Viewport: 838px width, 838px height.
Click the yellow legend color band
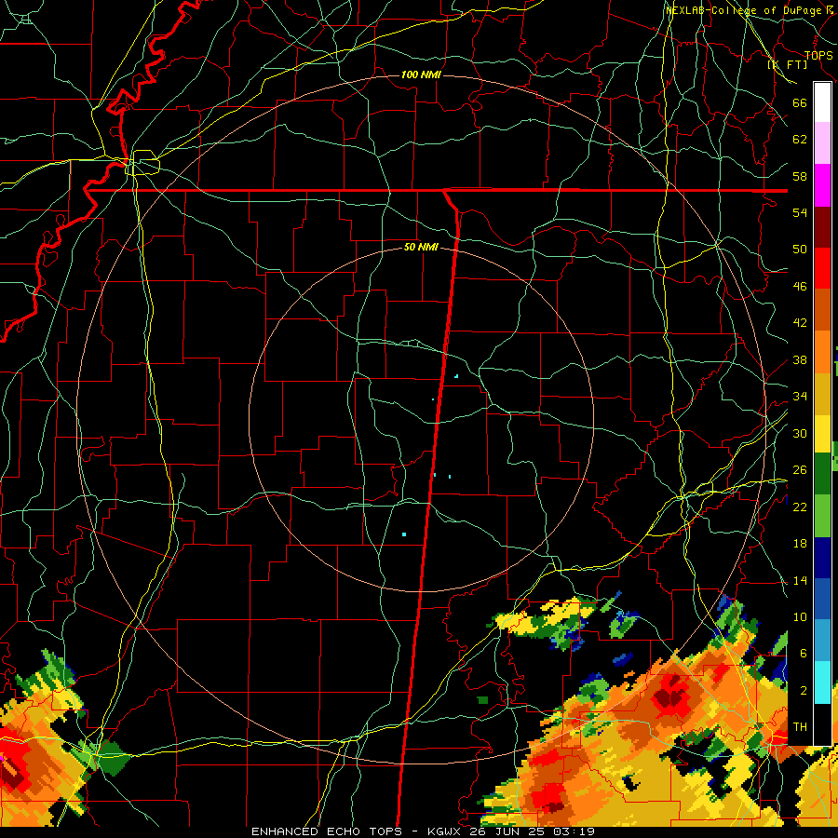point(822,433)
